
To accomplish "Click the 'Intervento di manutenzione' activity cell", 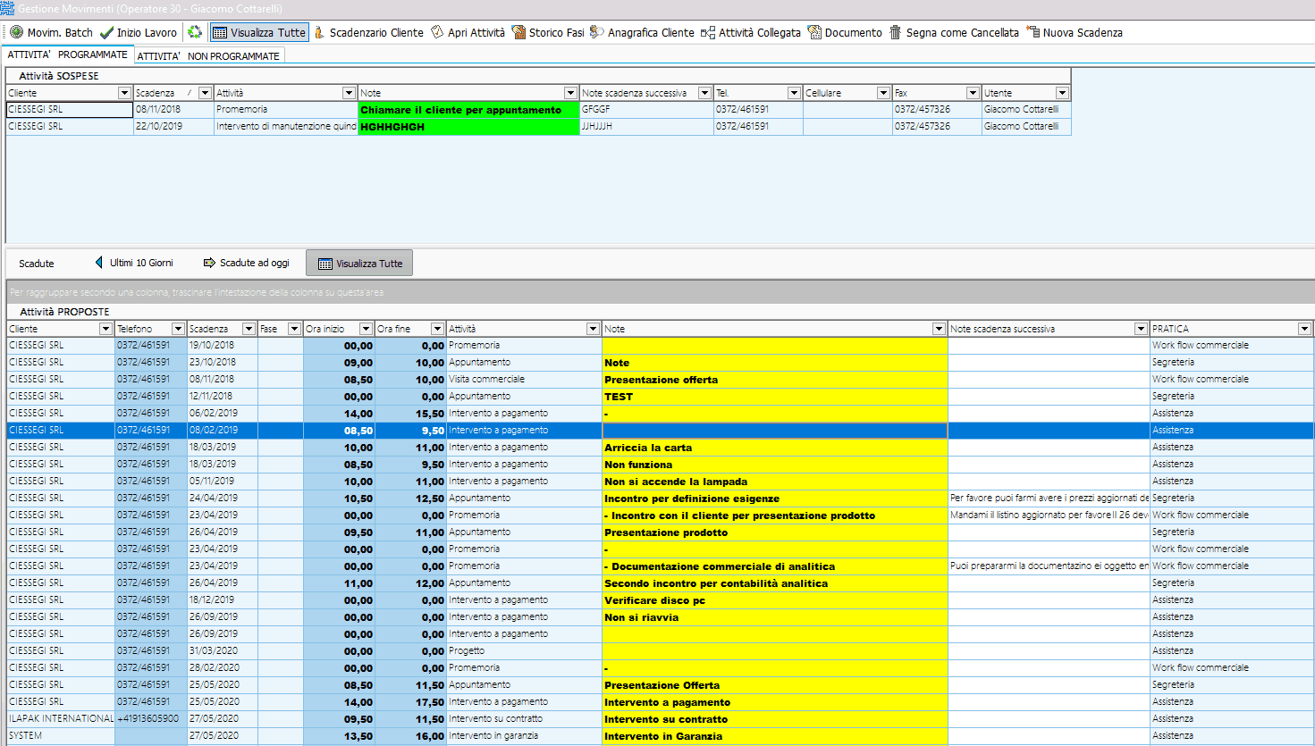I will tap(285, 127).
